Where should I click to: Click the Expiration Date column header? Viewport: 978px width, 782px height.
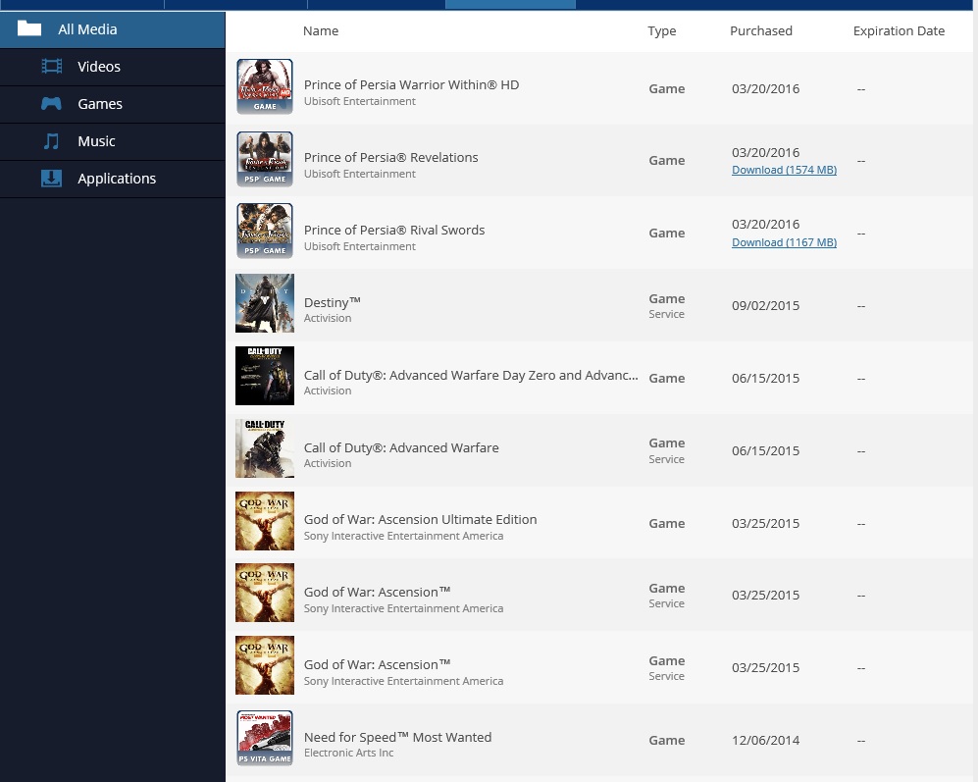tap(899, 30)
